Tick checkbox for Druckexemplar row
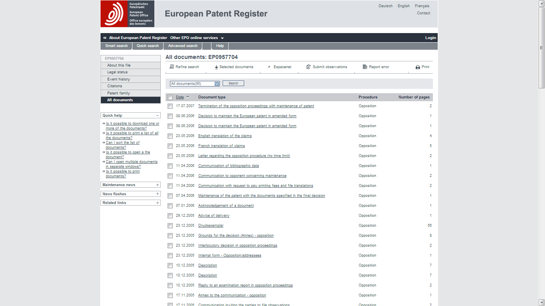The image size is (545, 306). tap(170, 226)
